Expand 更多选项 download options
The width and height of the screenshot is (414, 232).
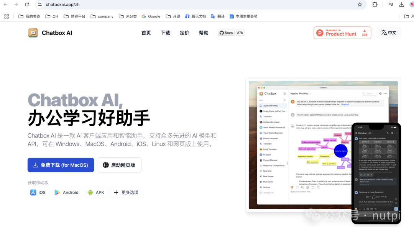(x=126, y=192)
